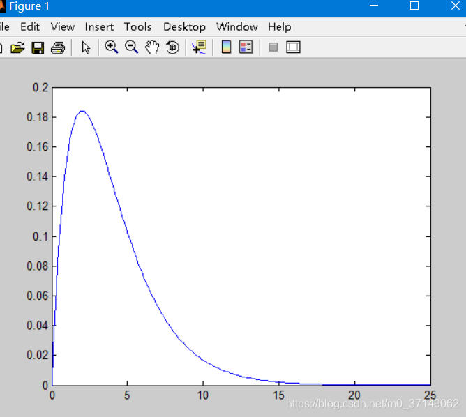The image size is (466, 417).
Task: Activate the Zoom In magnifier tool
Action: click(x=111, y=47)
